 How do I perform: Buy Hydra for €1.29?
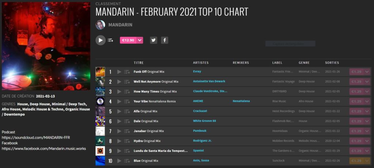(356, 141)
